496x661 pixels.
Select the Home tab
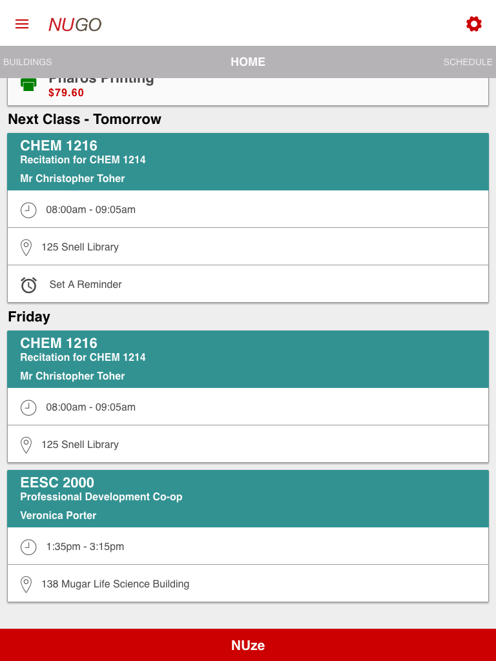coord(248,62)
